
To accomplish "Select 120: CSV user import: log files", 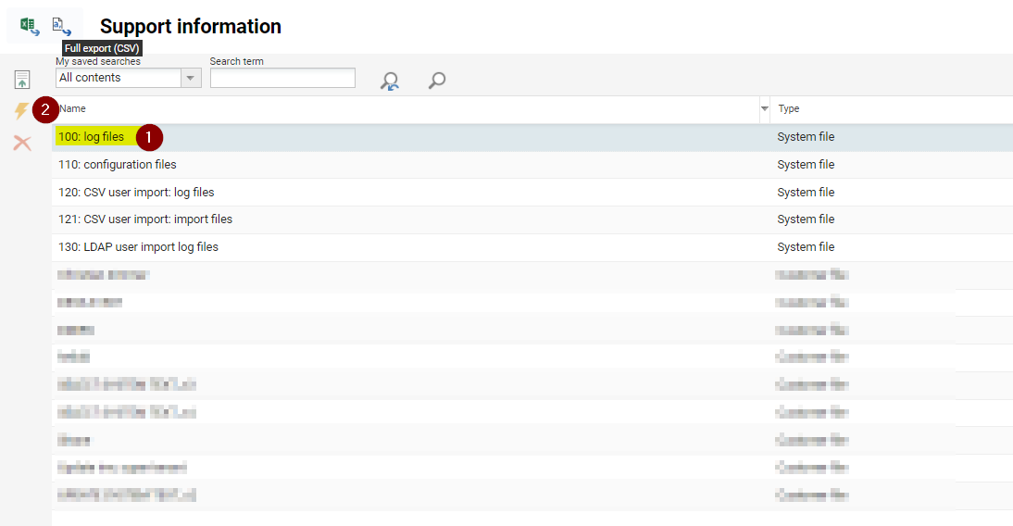I will point(135,193).
